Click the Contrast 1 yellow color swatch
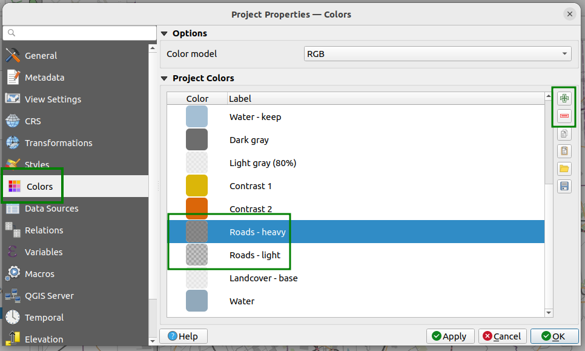 pyautogui.click(x=197, y=186)
